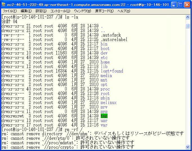192x151 pixels.
Task: Click the etc directory name
Action: tap(104, 58)
